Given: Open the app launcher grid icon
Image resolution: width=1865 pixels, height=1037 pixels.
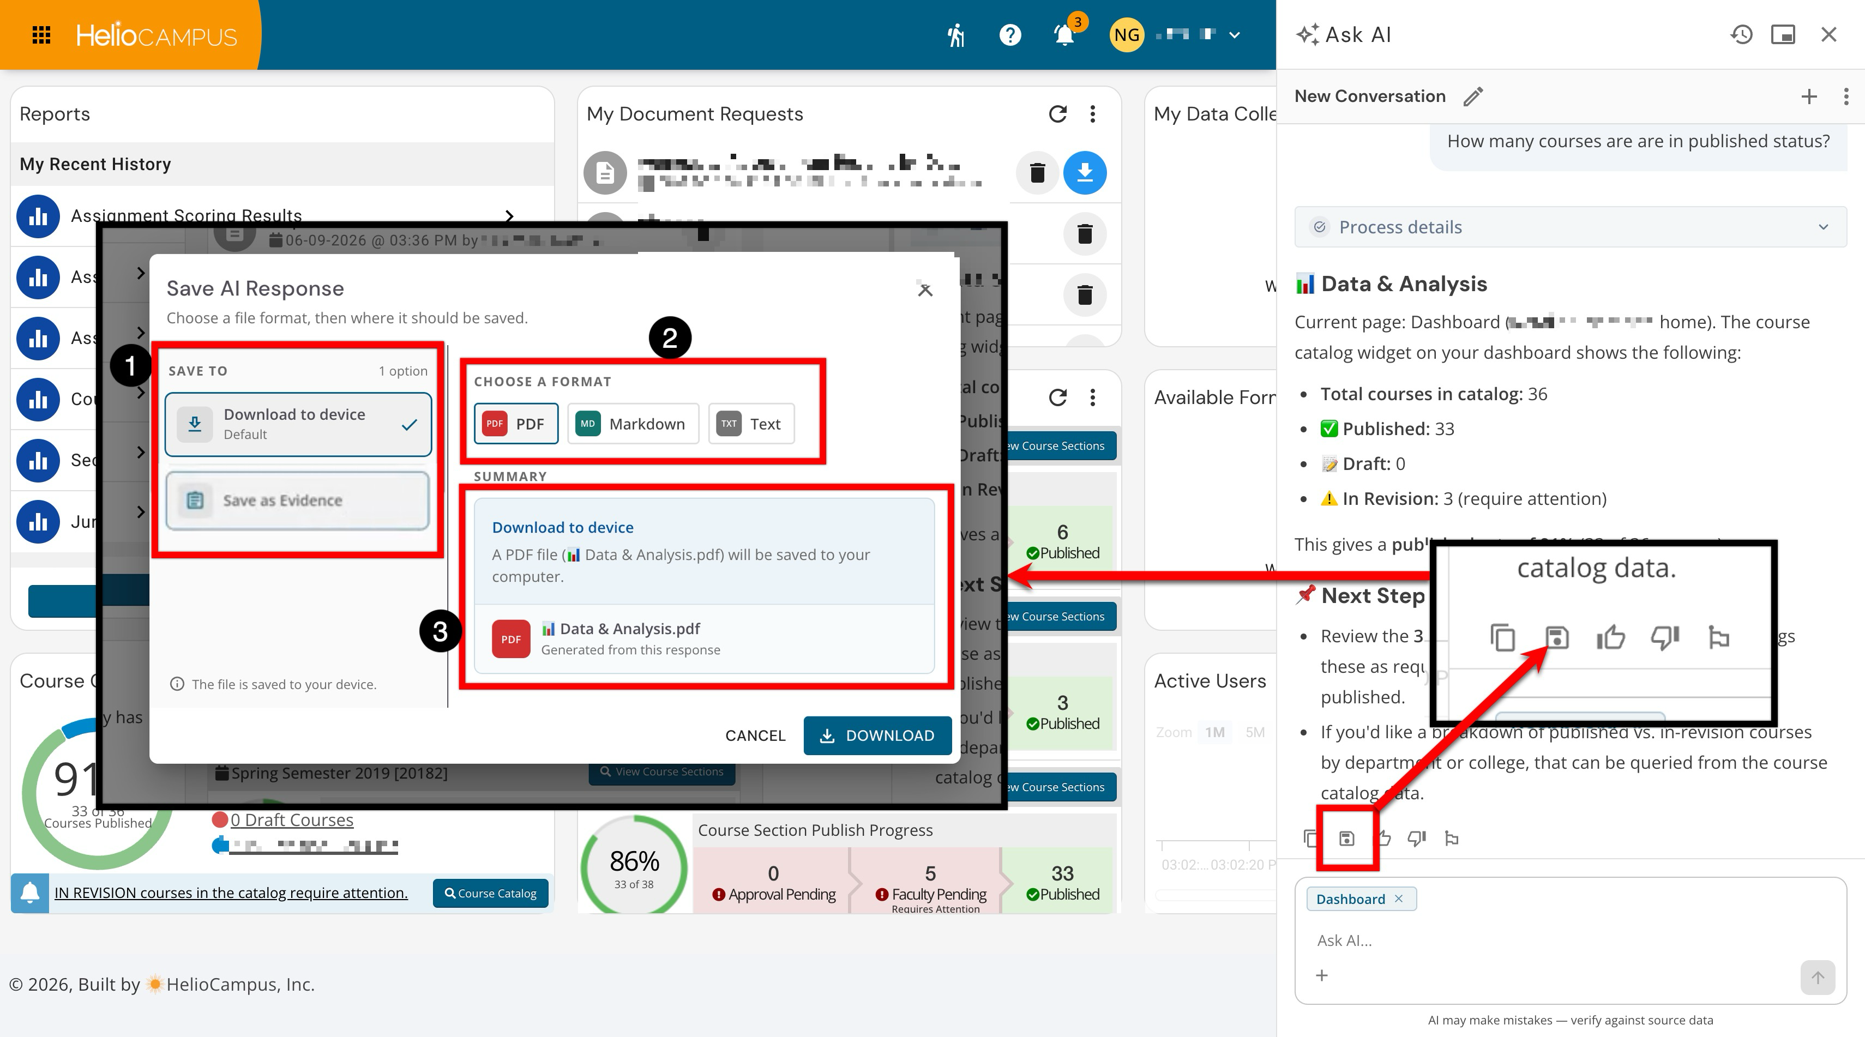Looking at the screenshot, I should pyautogui.click(x=41, y=35).
